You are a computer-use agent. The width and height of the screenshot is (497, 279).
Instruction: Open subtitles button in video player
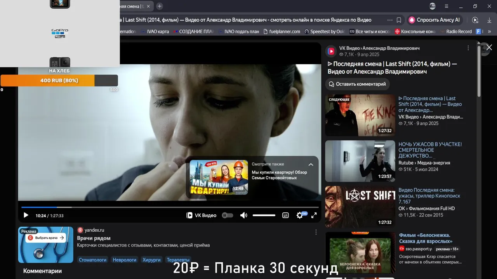tap(285, 215)
